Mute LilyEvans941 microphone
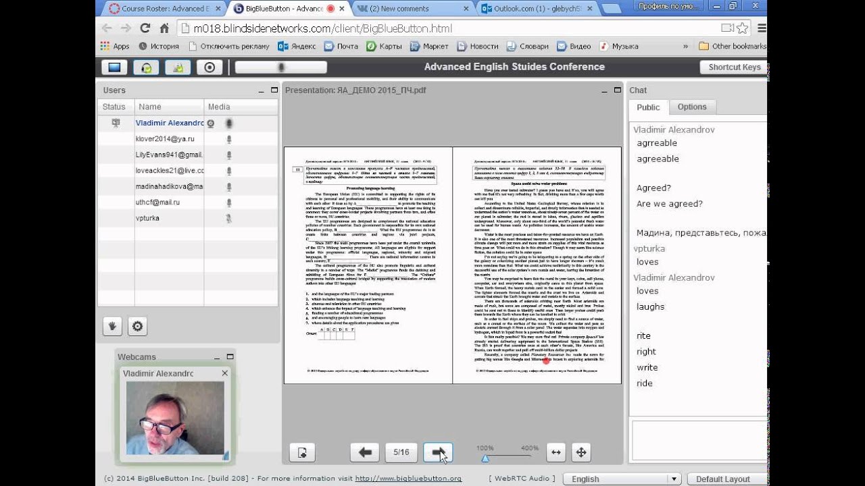Image resolution: width=865 pixels, height=486 pixels. coord(229,155)
